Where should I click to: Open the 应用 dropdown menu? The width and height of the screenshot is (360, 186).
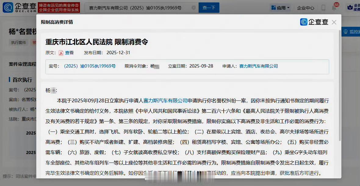pos(281,8)
